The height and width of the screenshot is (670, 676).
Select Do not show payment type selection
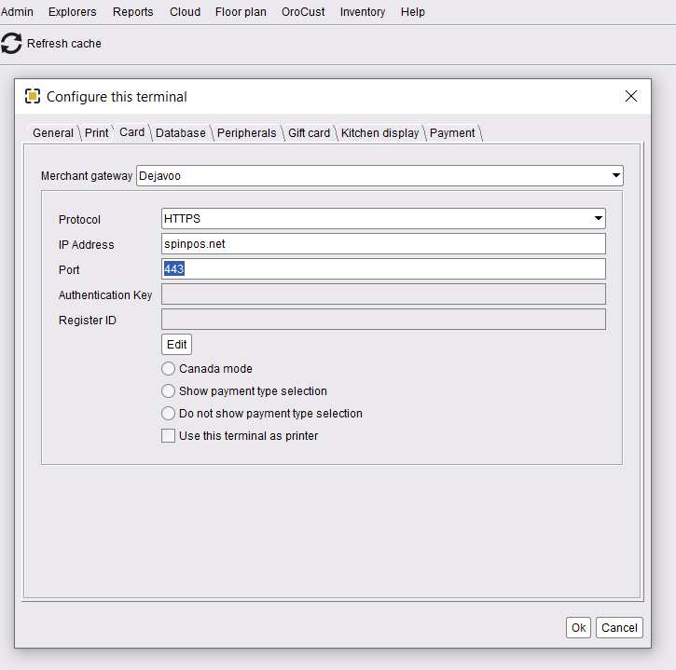pos(168,414)
